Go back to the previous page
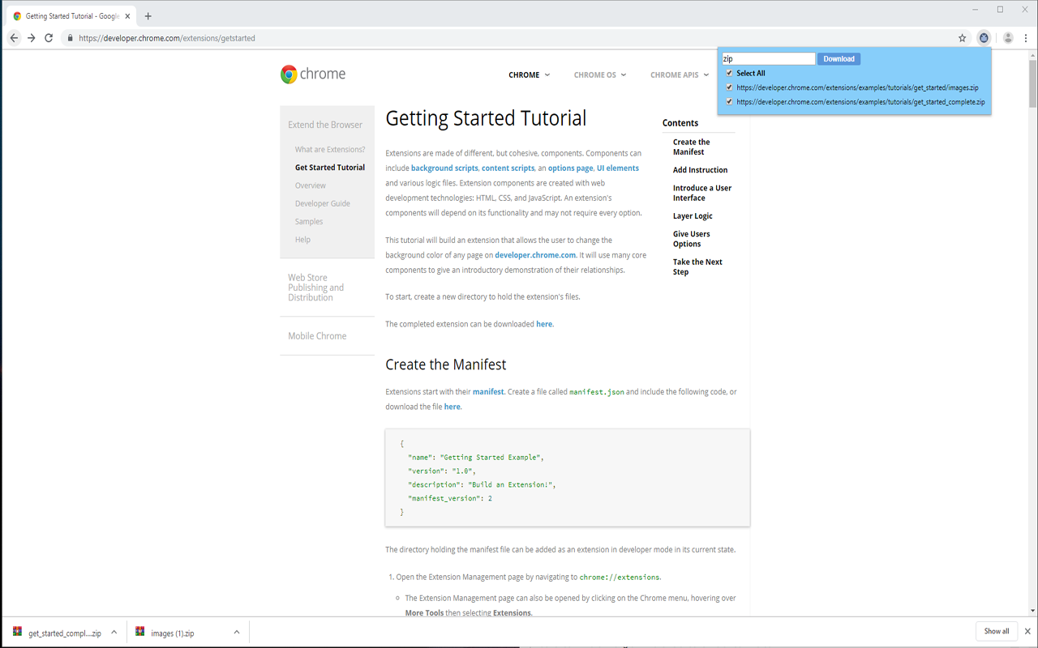1038x648 pixels. click(x=14, y=38)
